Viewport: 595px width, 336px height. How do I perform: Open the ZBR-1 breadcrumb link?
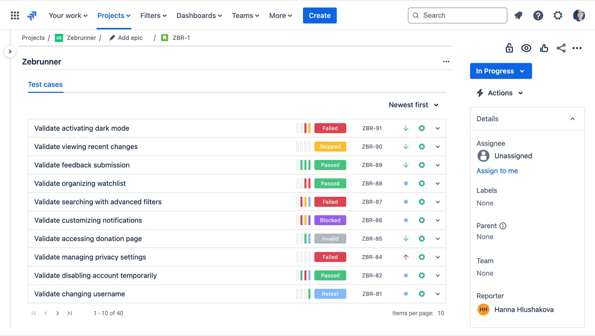click(x=181, y=38)
